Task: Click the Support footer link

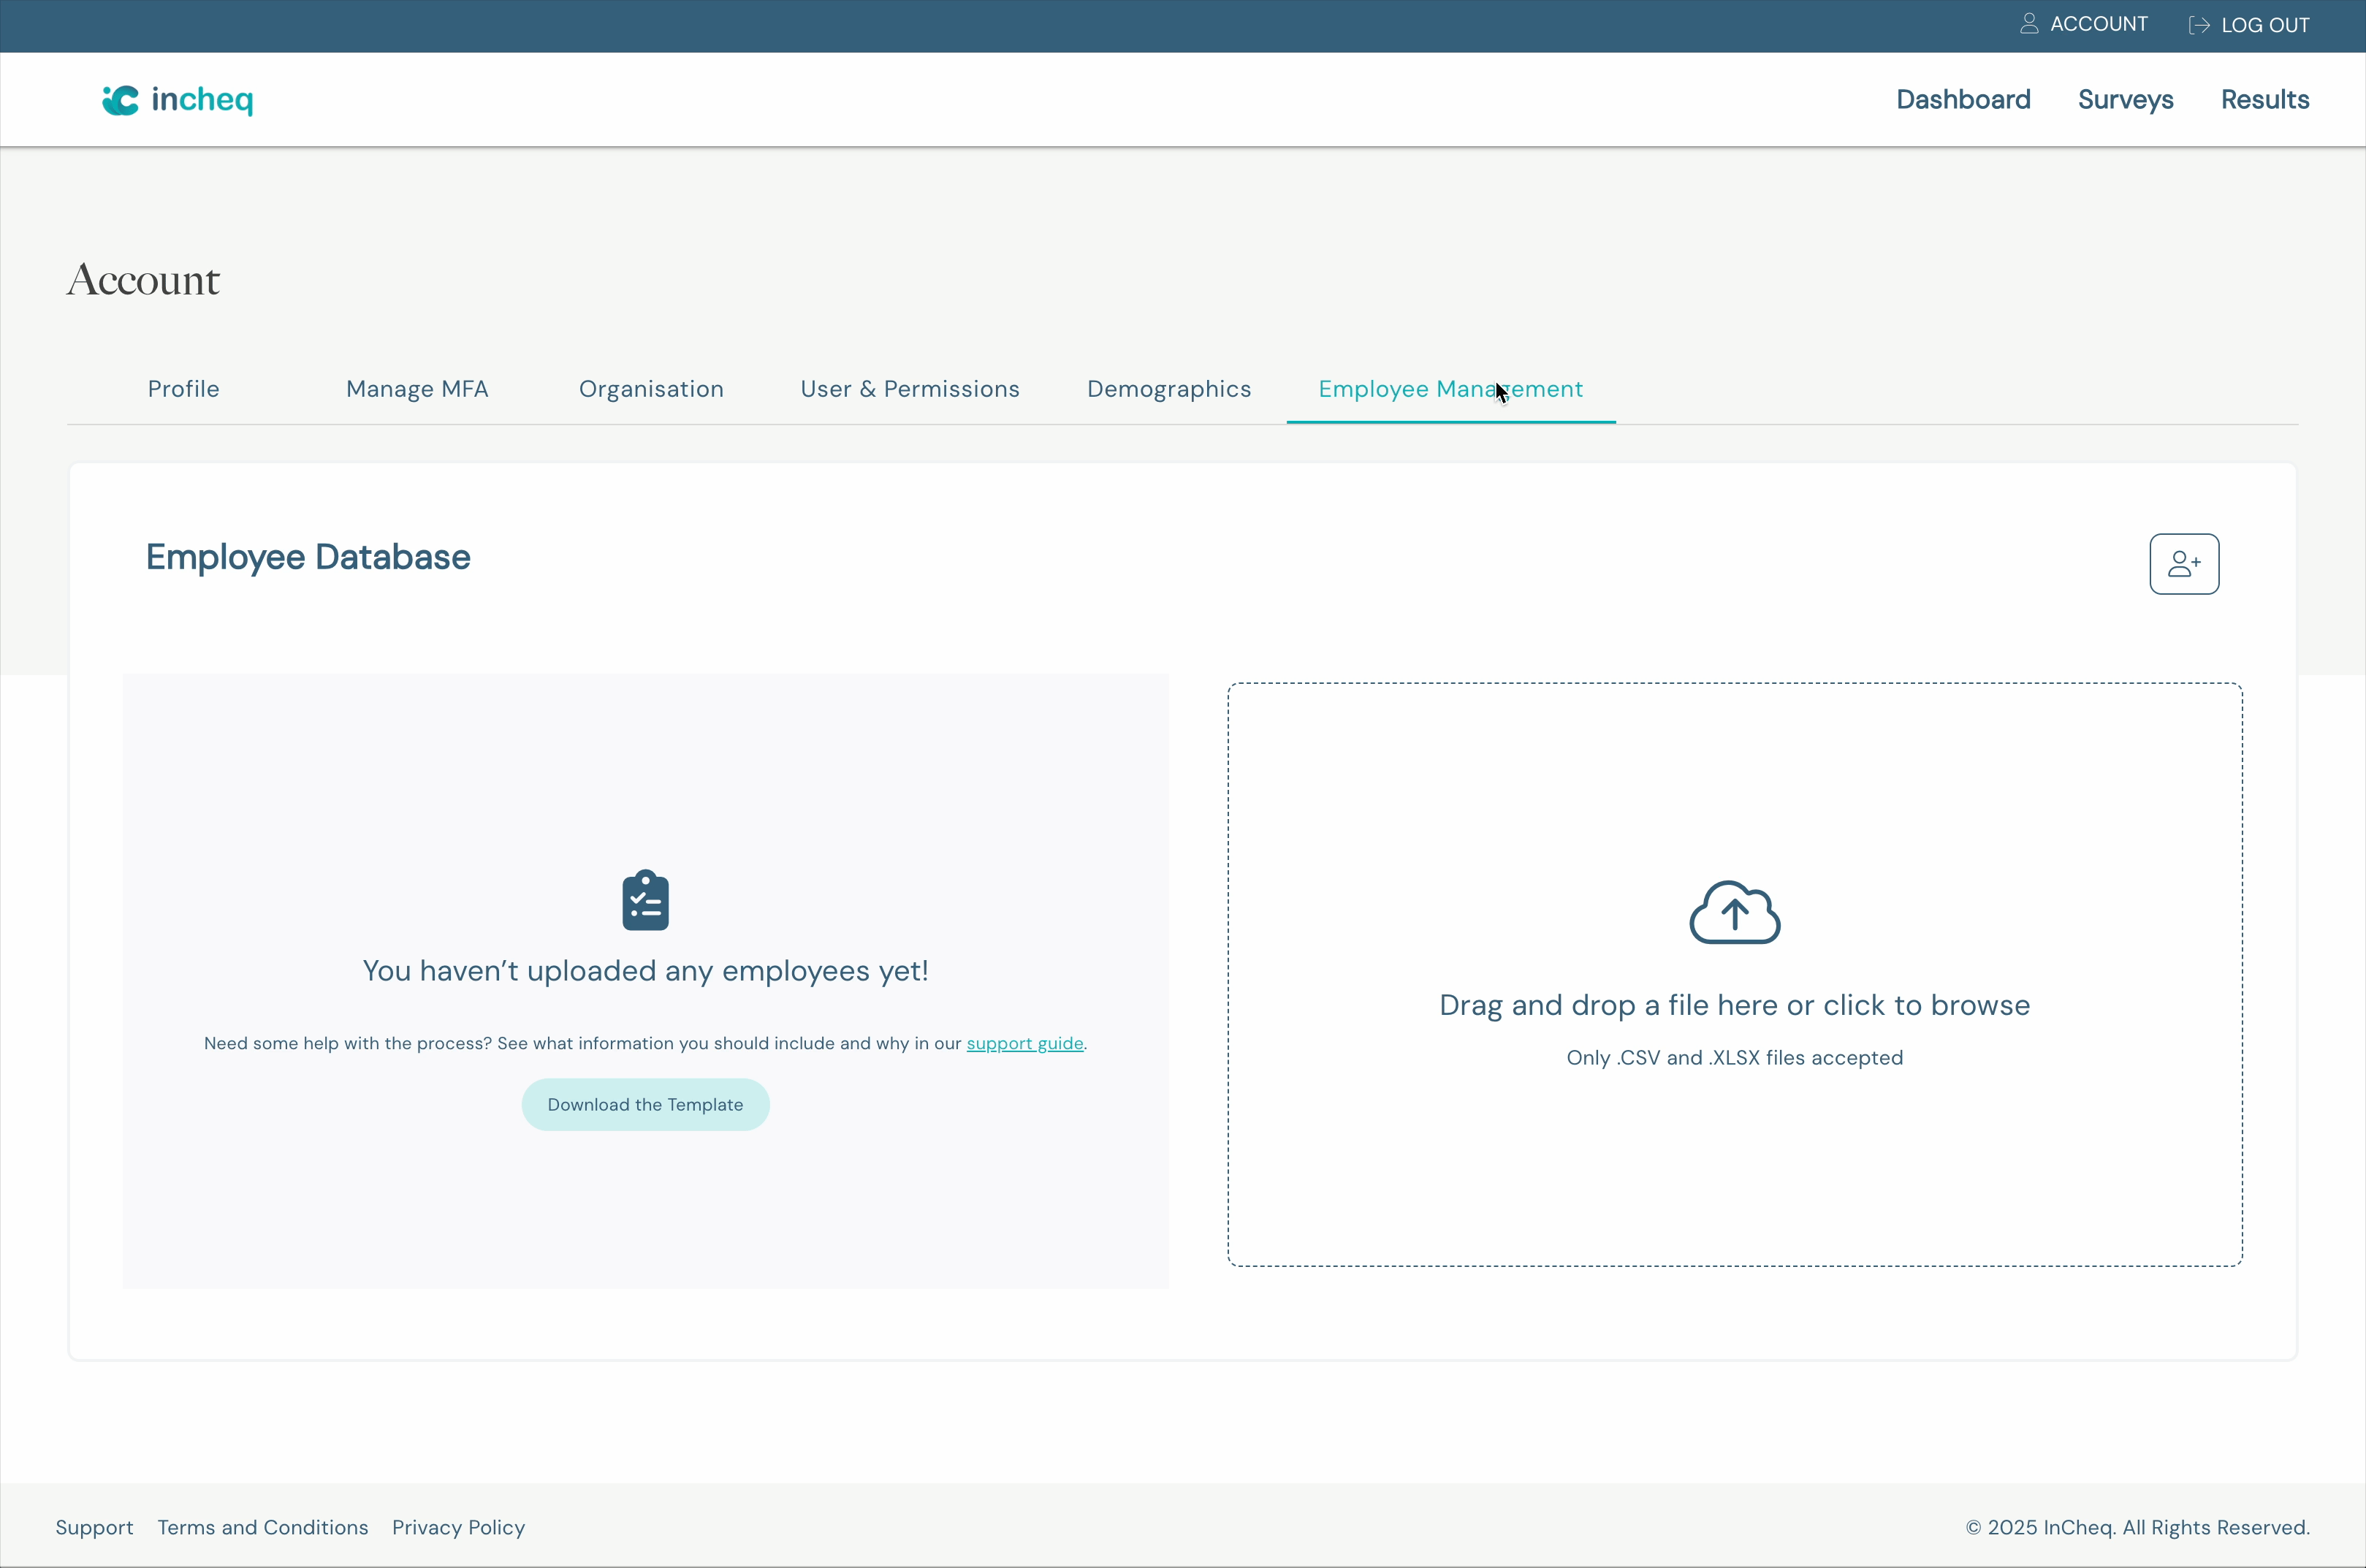Action: point(94,1527)
